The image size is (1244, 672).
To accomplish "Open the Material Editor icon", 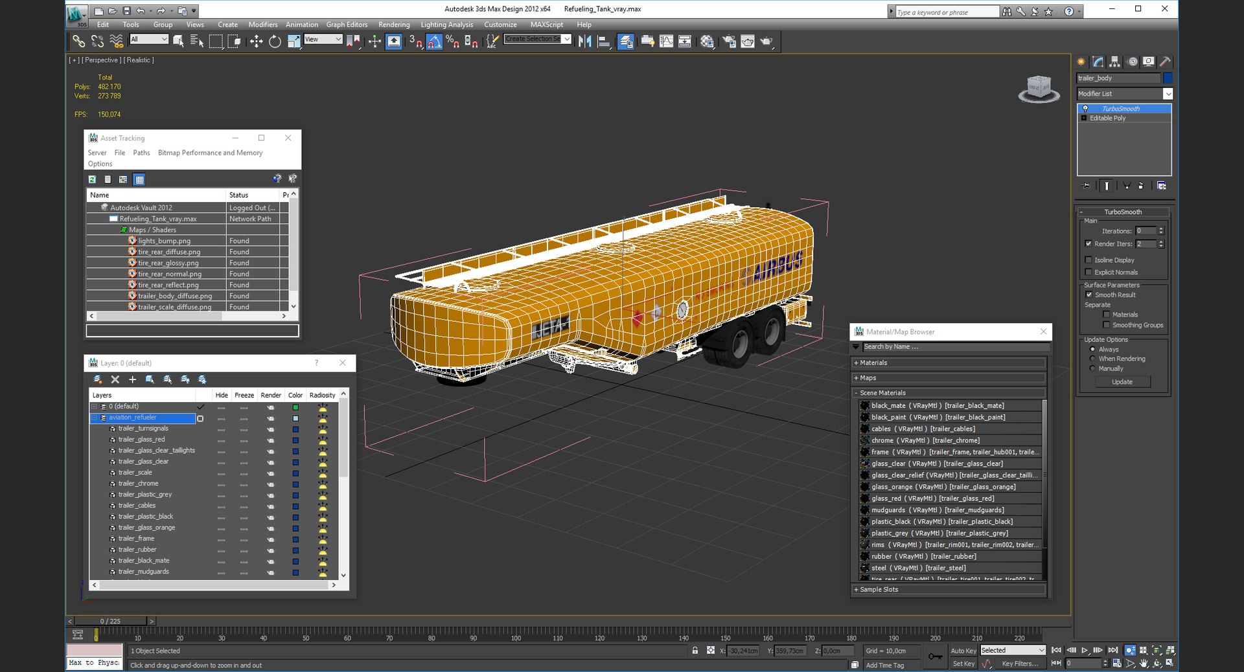I will tap(707, 41).
